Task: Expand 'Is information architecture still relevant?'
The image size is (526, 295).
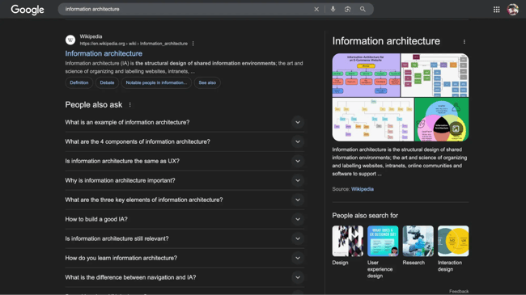Action: coord(185,238)
